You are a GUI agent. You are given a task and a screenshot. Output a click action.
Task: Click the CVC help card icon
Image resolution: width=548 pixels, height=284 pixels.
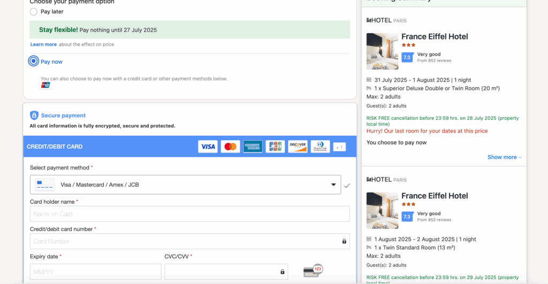click(x=313, y=271)
